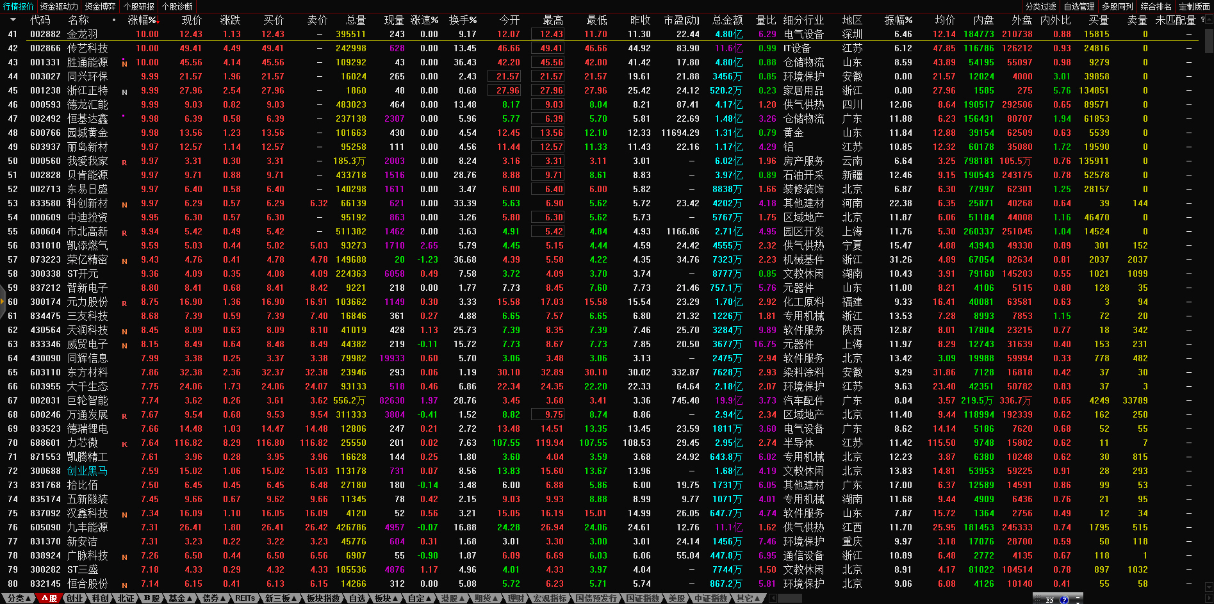Click the 综合排名 button
Viewport: 1214px width, 604px height.
click(x=1156, y=6)
